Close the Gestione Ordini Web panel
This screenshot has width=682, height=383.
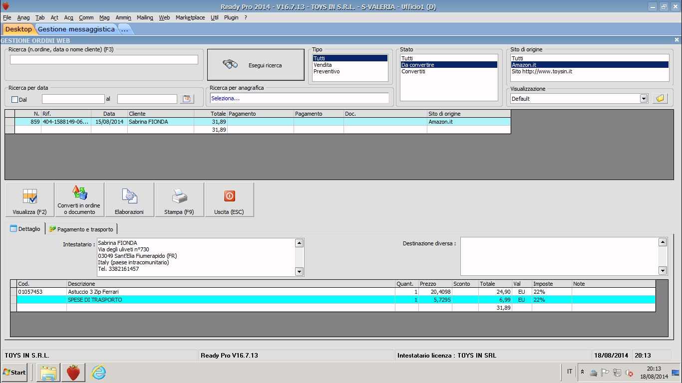[677, 40]
